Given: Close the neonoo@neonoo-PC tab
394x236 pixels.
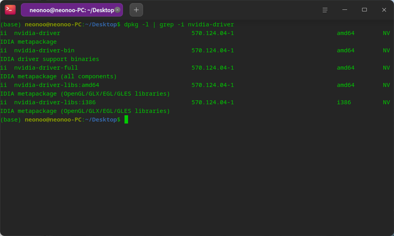Looking at the screenshot, I should (117, 10).
